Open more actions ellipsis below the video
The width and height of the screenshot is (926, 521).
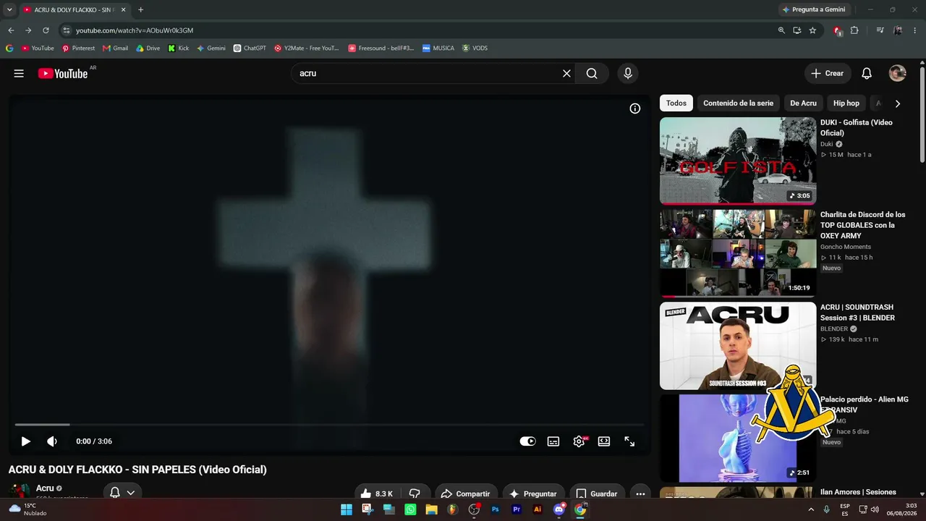(x=640, y=494)
